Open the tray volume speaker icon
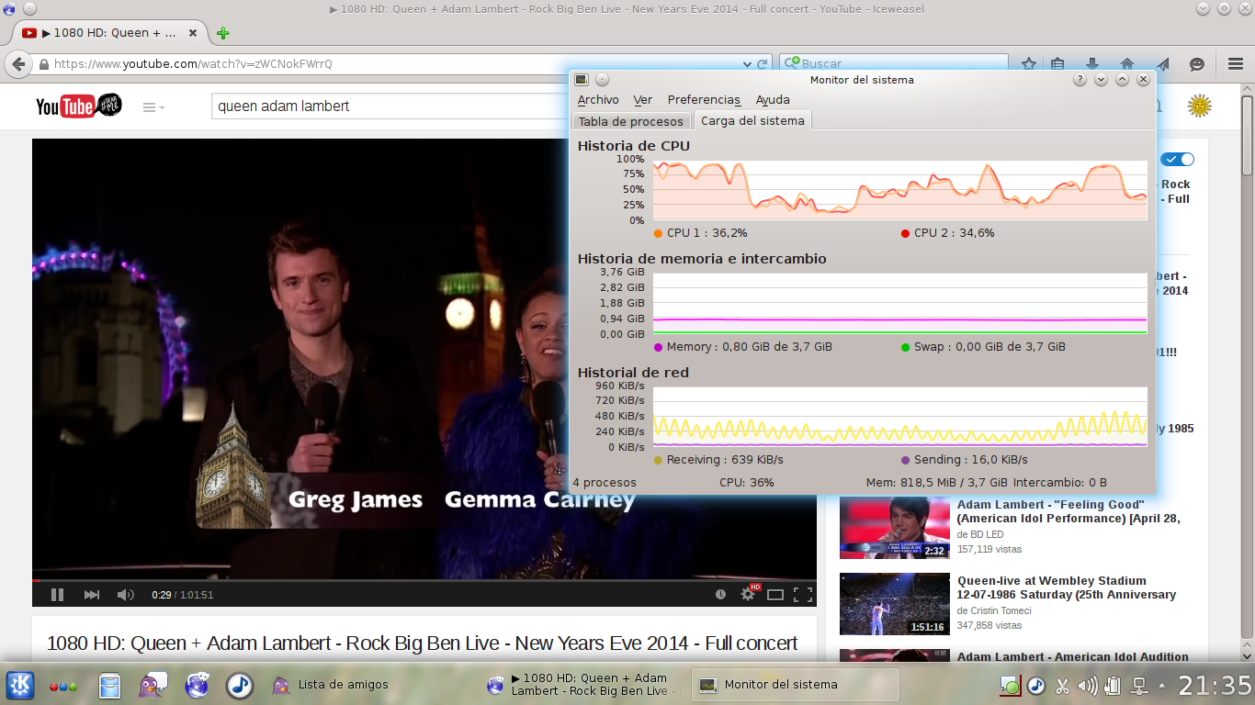This screenshot has width=1255, height=705. [x=1088, y=686]
